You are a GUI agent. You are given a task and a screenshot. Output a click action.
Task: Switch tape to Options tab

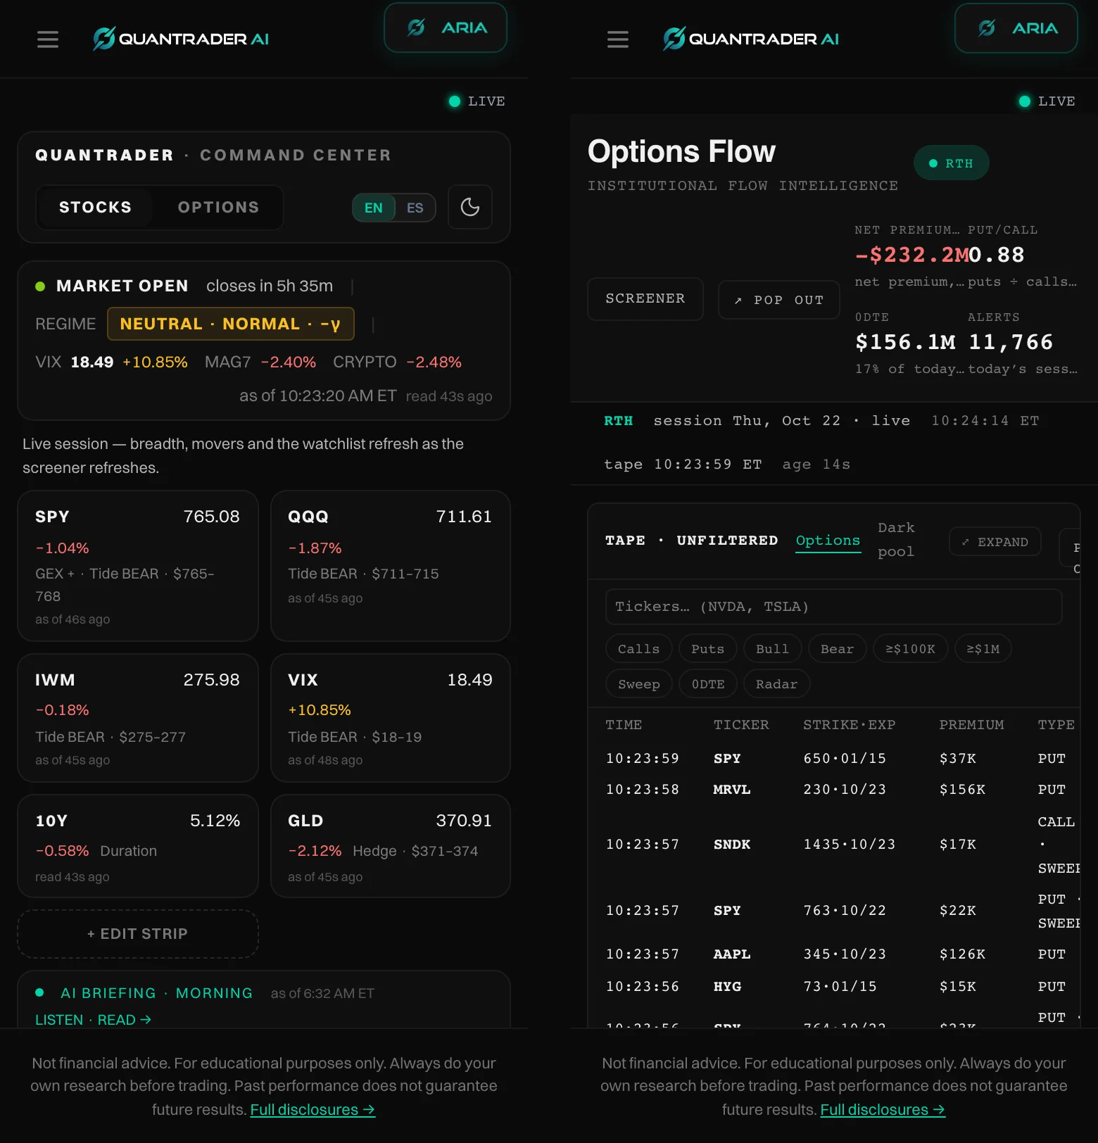pos(828,541)
